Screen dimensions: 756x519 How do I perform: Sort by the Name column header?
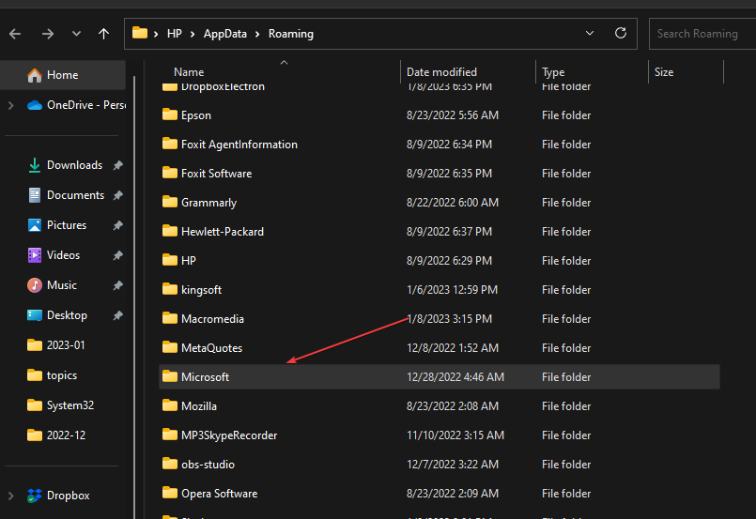(x=189, y=72)
